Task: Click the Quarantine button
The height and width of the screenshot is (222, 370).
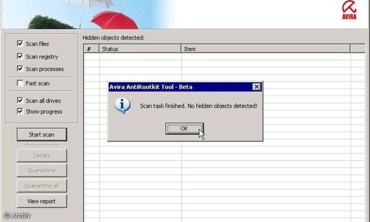Action: click(x=42, y=171)
